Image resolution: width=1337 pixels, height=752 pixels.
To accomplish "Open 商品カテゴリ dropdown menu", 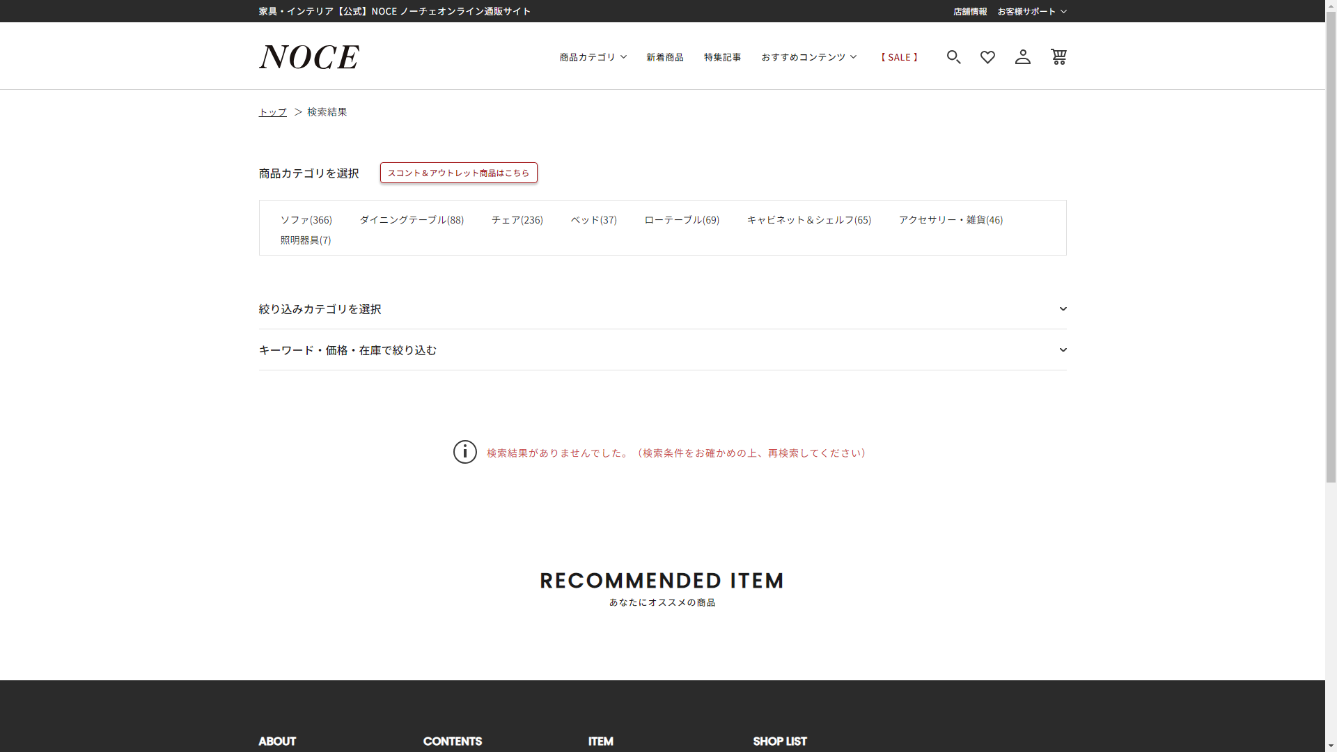I will click(x=593, y=57).
